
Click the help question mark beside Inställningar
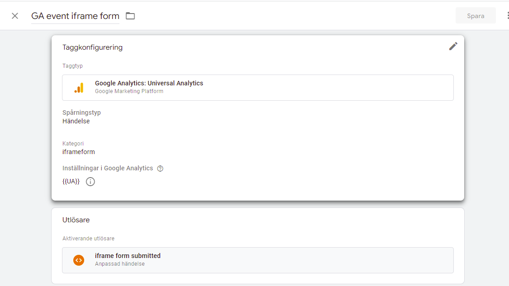[x=160, y=169]
